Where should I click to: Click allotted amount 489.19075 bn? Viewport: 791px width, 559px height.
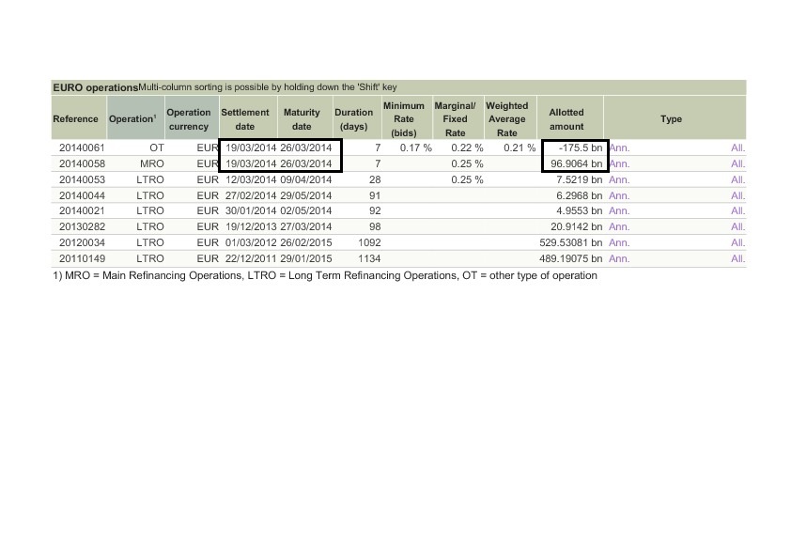click(x=571, y=258)
